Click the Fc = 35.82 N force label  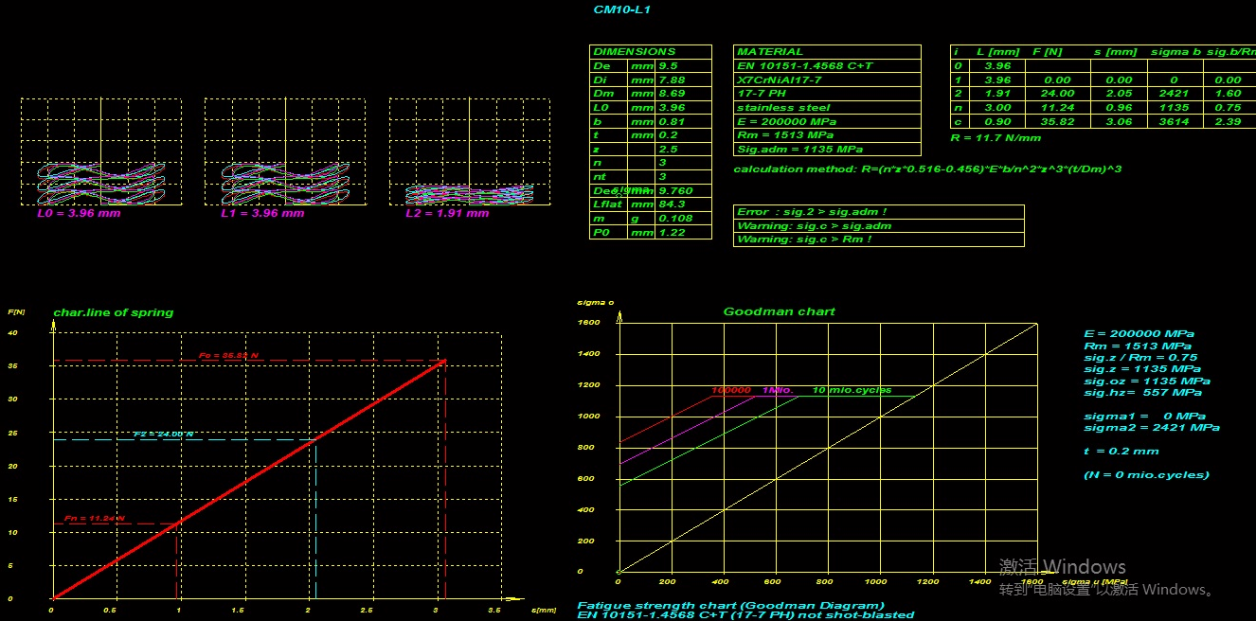(228, 356)
